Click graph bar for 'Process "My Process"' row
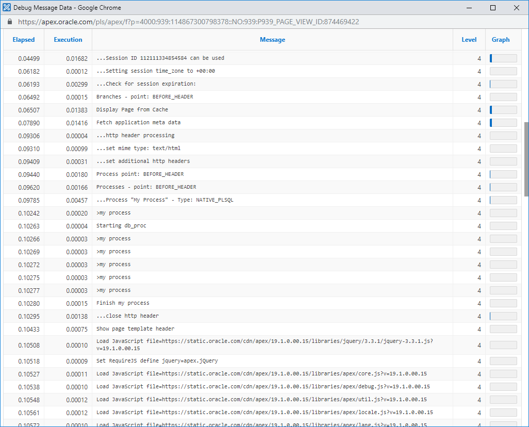Screen dimensions: 529x427 (x=503, y=200)
